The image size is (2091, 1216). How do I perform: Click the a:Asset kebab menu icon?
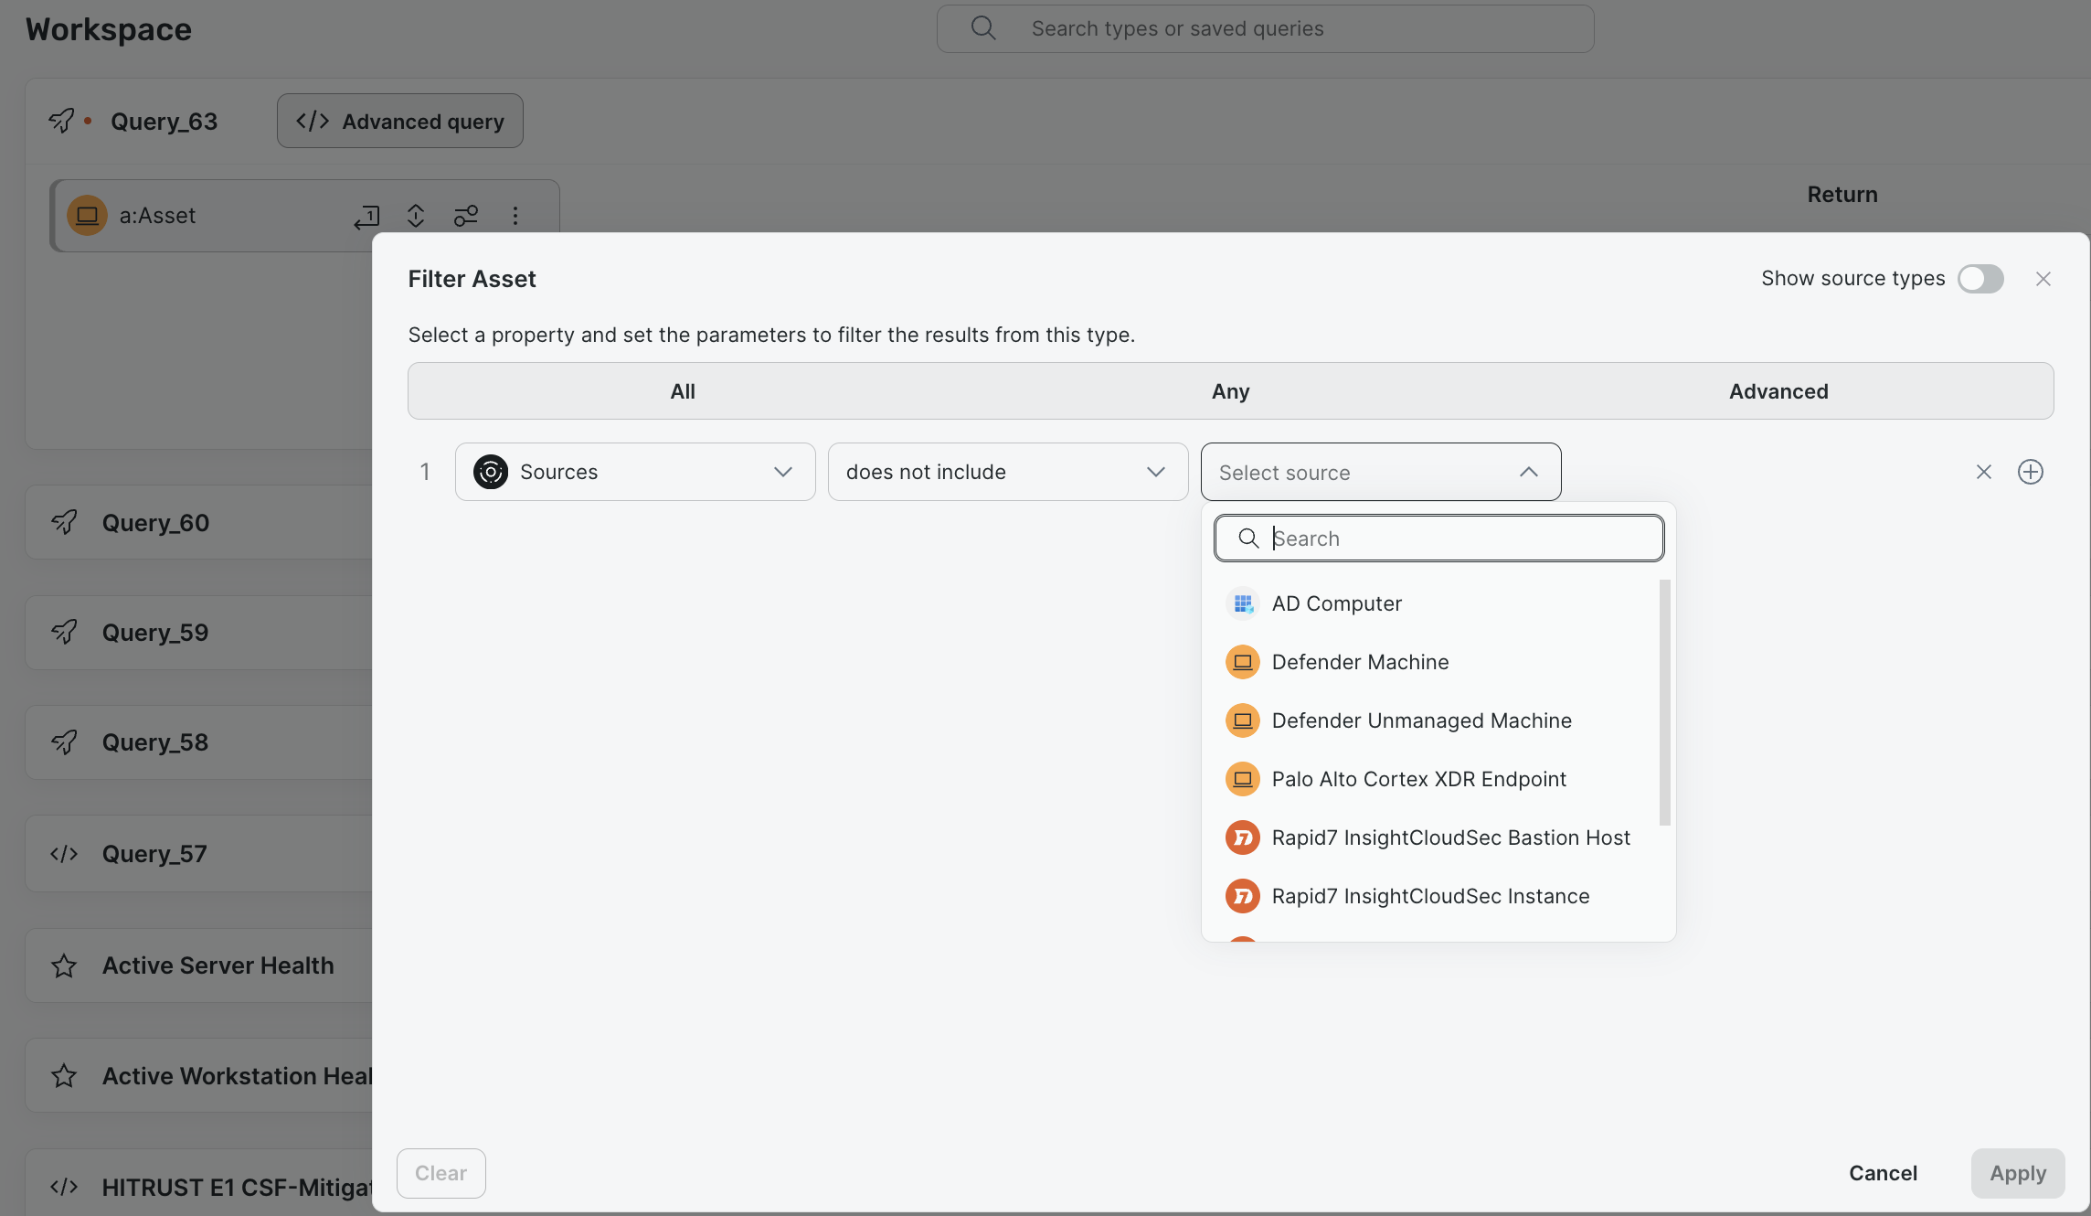[x=515, y=216]
